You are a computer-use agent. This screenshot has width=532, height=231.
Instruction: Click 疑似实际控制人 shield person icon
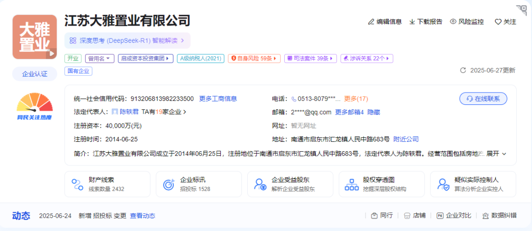[x=443, y=184]
